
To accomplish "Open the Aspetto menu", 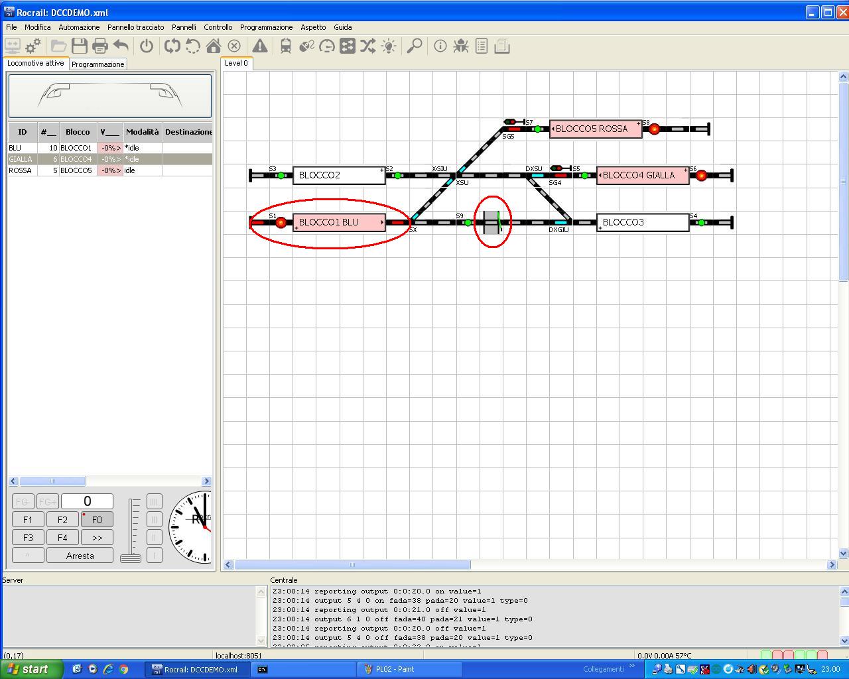I will tap(313, 27).
